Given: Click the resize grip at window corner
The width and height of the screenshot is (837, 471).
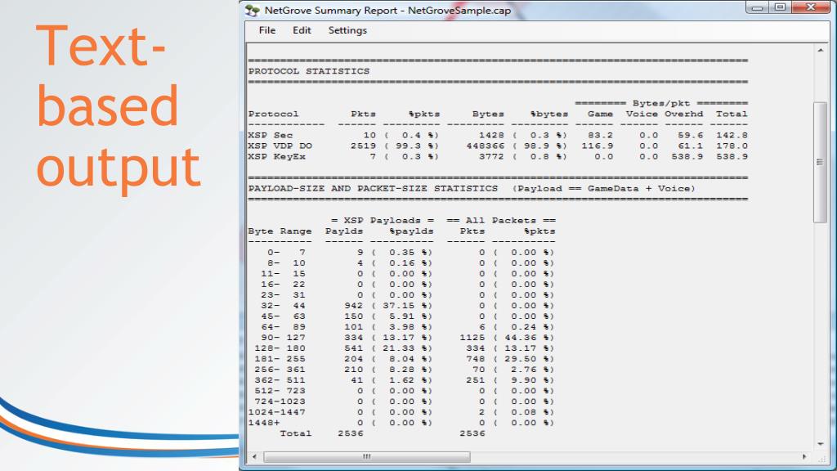Looking at the screenshot, I should (821, 458).
